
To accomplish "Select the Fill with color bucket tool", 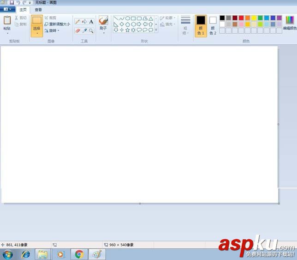I will [x=84, y=21].
